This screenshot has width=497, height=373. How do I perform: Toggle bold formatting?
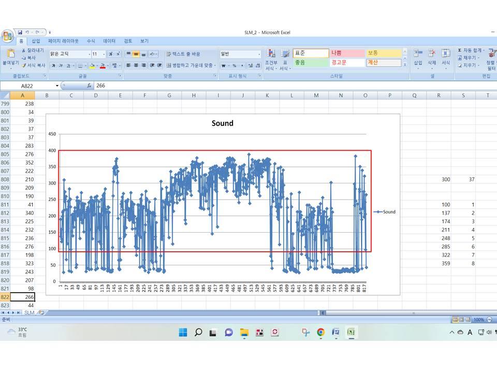pos(53,66)
